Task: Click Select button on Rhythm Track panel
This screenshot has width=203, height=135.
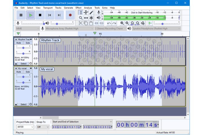Action: (x=23, y=64)
